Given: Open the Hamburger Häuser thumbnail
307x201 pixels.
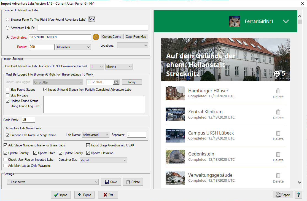Looking at the screenshot, I should (175, 93).
